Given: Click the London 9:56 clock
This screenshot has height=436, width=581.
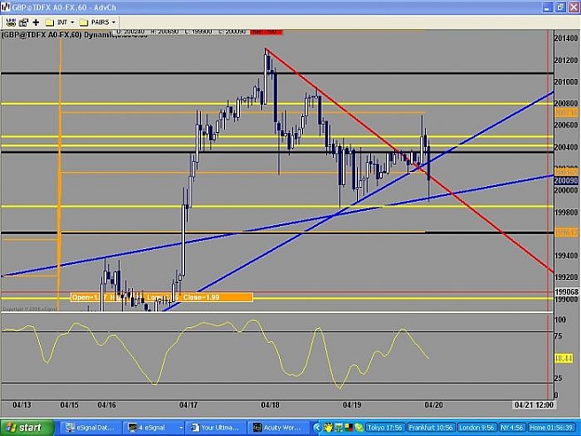Looking at the screenshot, I should pos(477,428).
